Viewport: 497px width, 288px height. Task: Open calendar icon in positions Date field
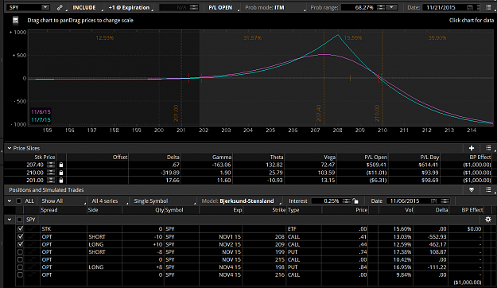[433, 201]
